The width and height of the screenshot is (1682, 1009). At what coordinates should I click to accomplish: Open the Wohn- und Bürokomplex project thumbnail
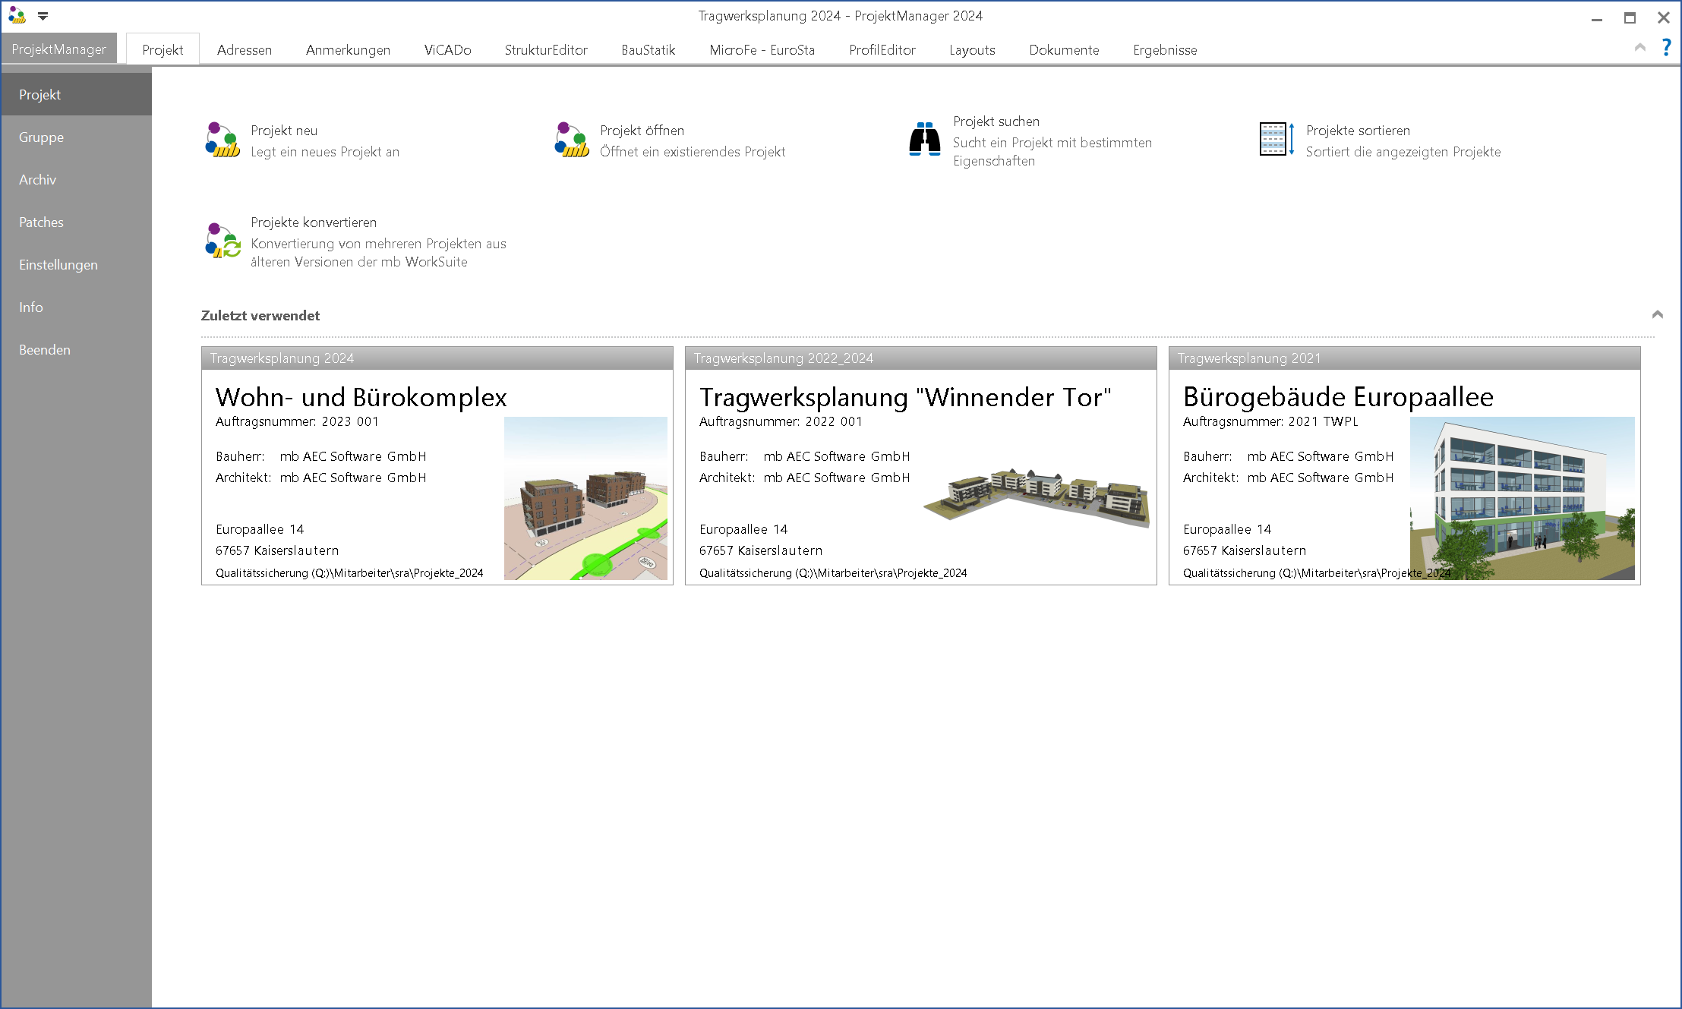(585, 498)
